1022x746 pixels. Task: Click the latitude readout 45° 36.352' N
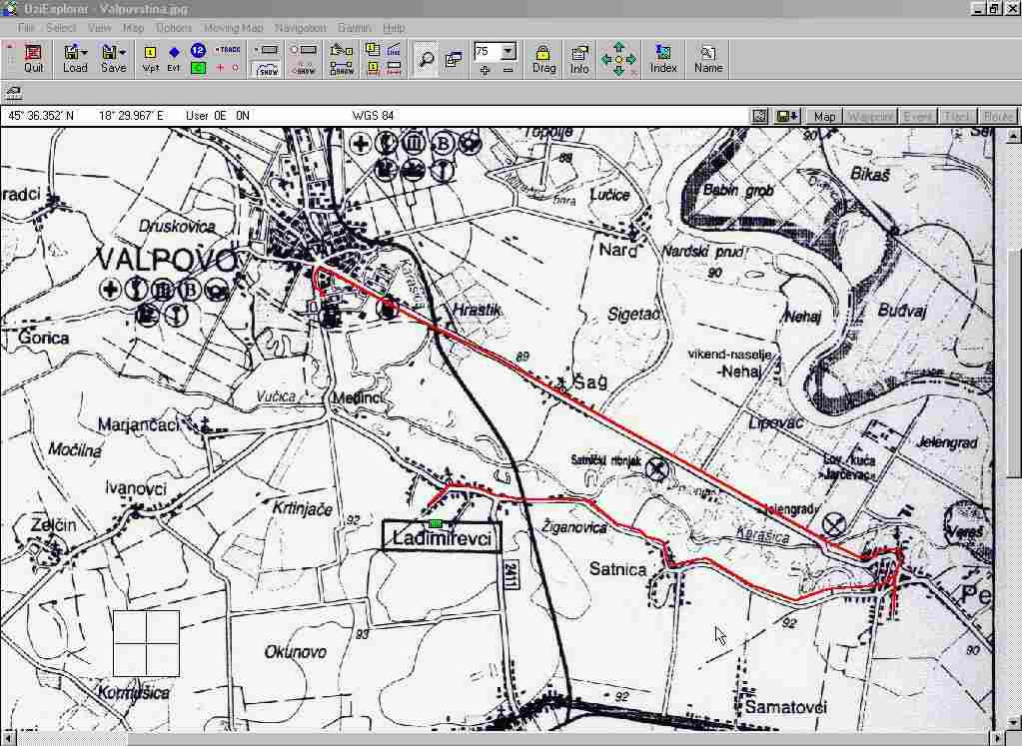(40, 116)
